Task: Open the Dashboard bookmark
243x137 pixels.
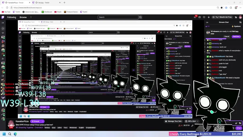Action: [47, 12]
